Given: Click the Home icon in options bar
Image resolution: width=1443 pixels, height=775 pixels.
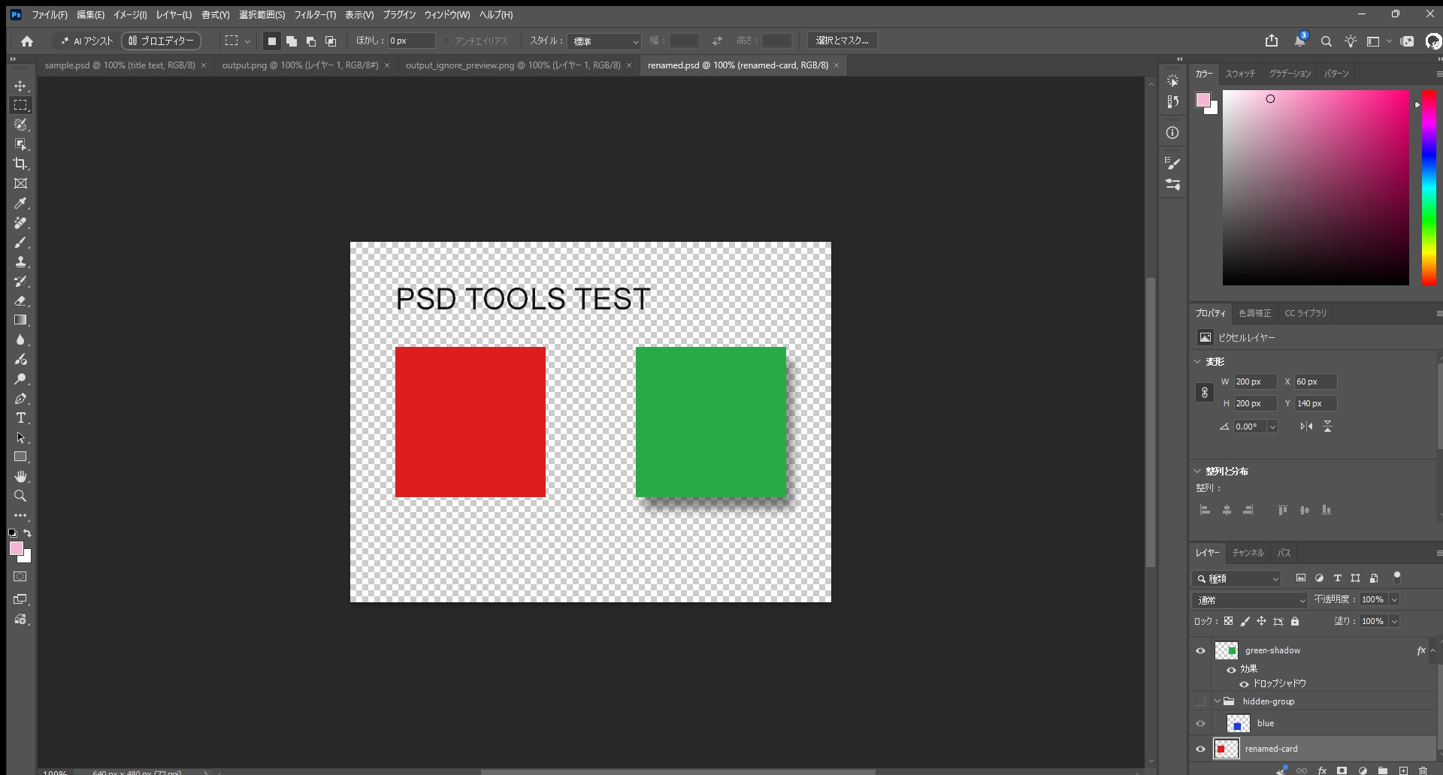Looking at the screenshot, I should 27,41.
